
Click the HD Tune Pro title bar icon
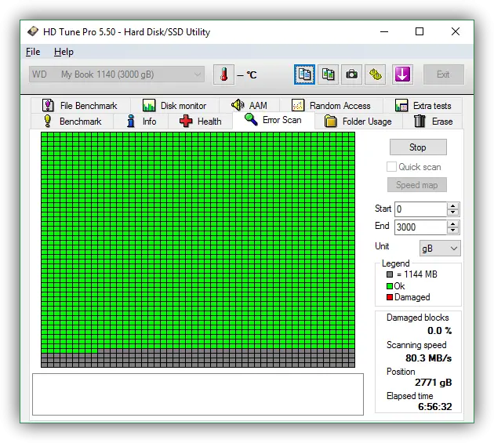(32, 31)
